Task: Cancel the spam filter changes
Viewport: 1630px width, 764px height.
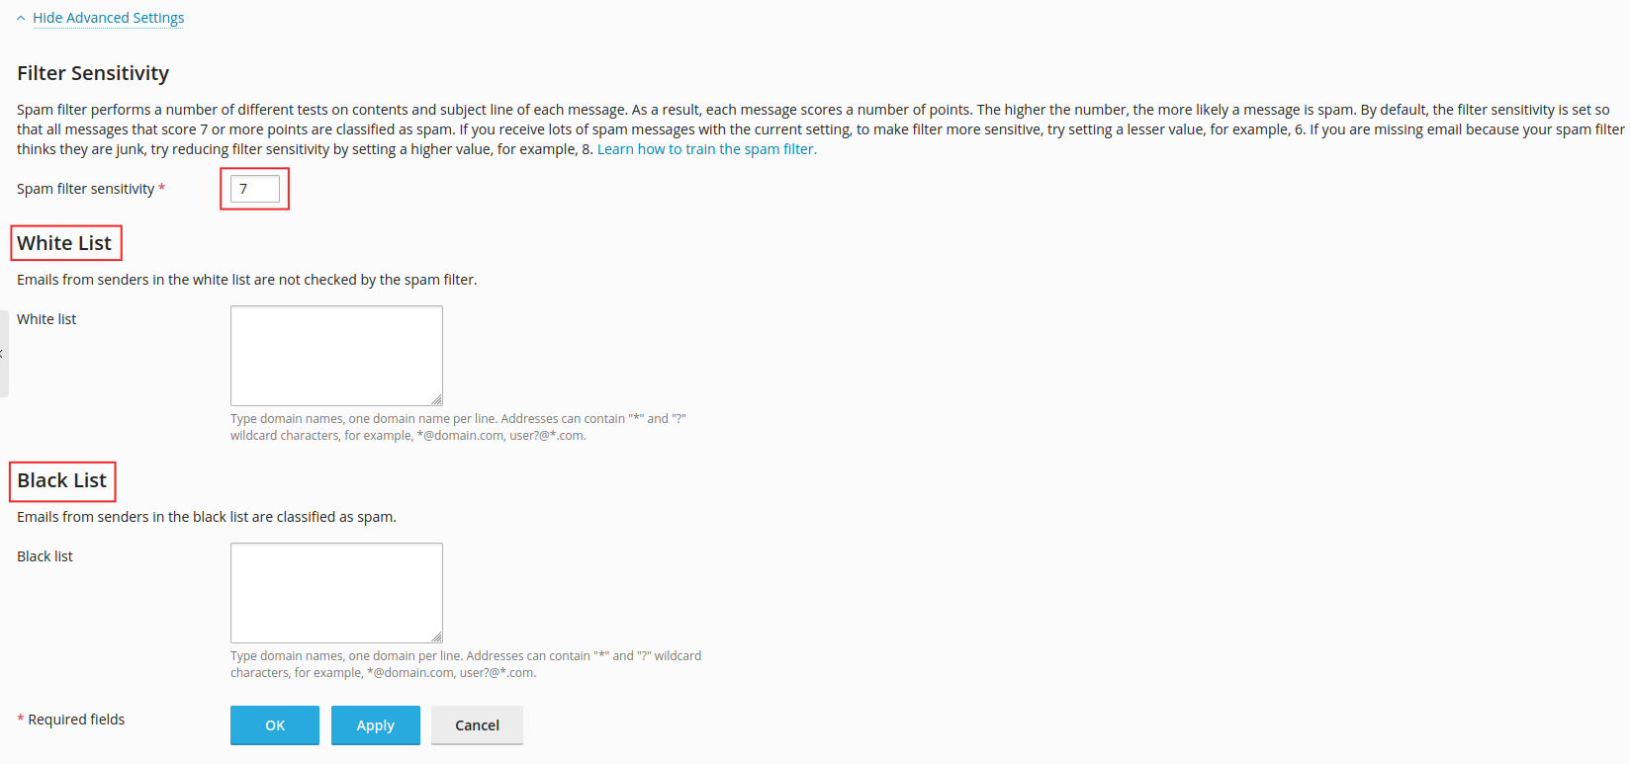Action: point(477,725)
